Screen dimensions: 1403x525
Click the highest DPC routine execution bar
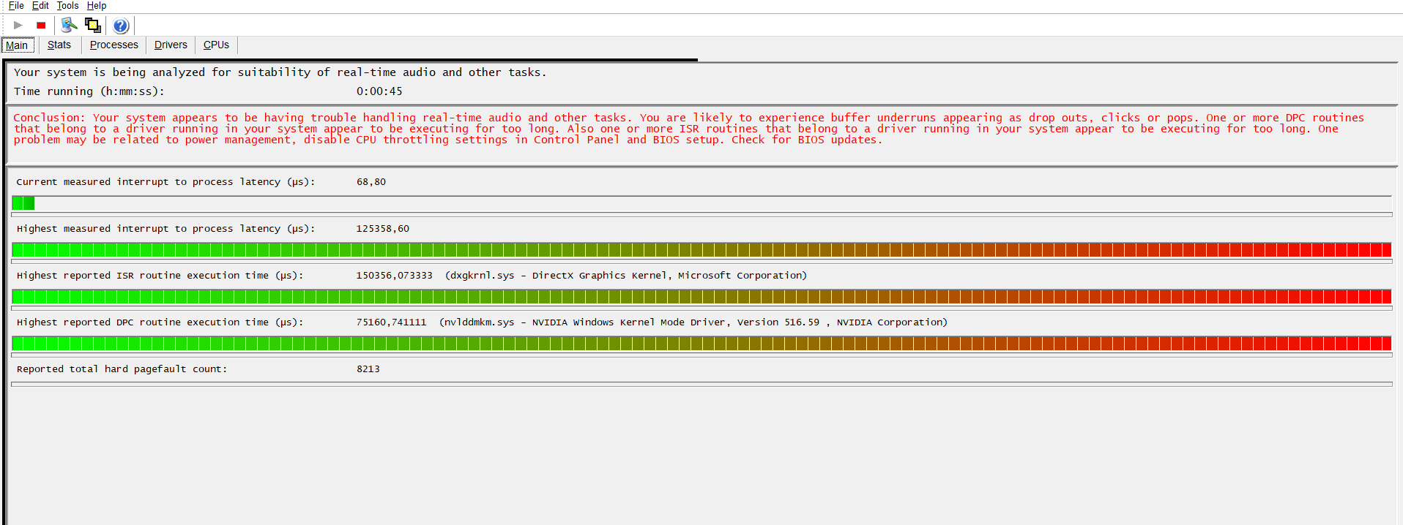pyautogui.click(x=701, y=344)
